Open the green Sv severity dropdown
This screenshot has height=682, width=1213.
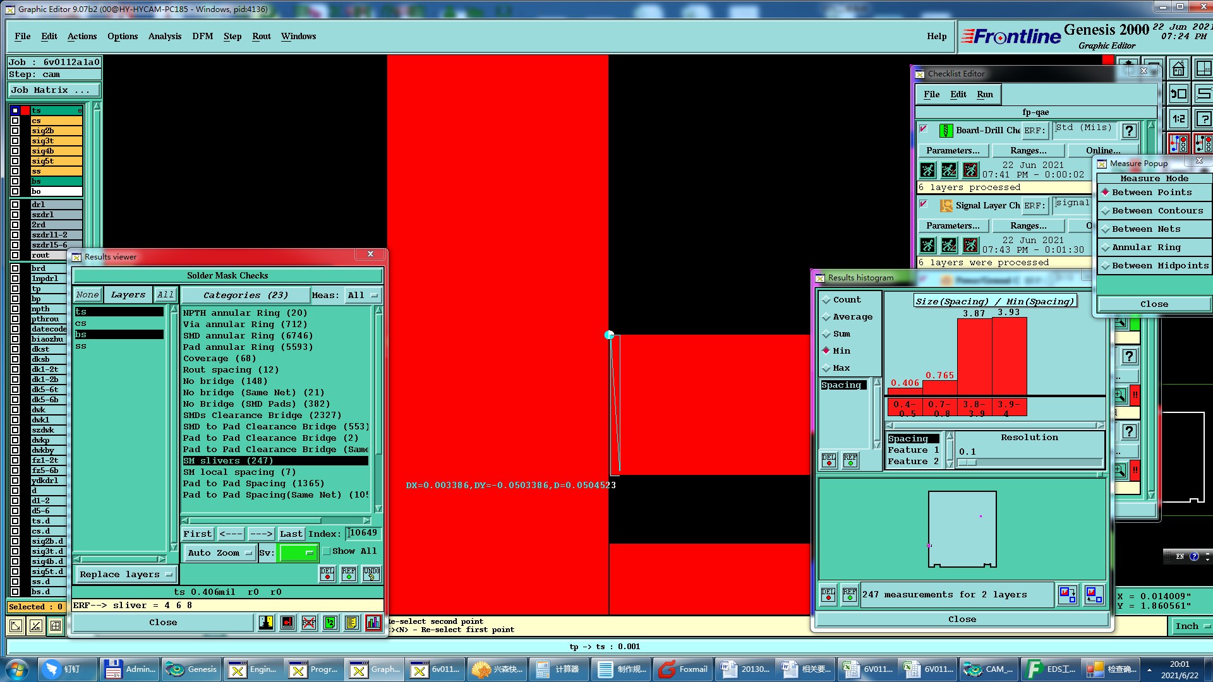[x=298, y=553]
